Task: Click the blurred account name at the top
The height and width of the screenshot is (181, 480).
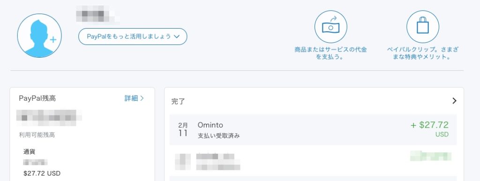Action: (97, 15)
